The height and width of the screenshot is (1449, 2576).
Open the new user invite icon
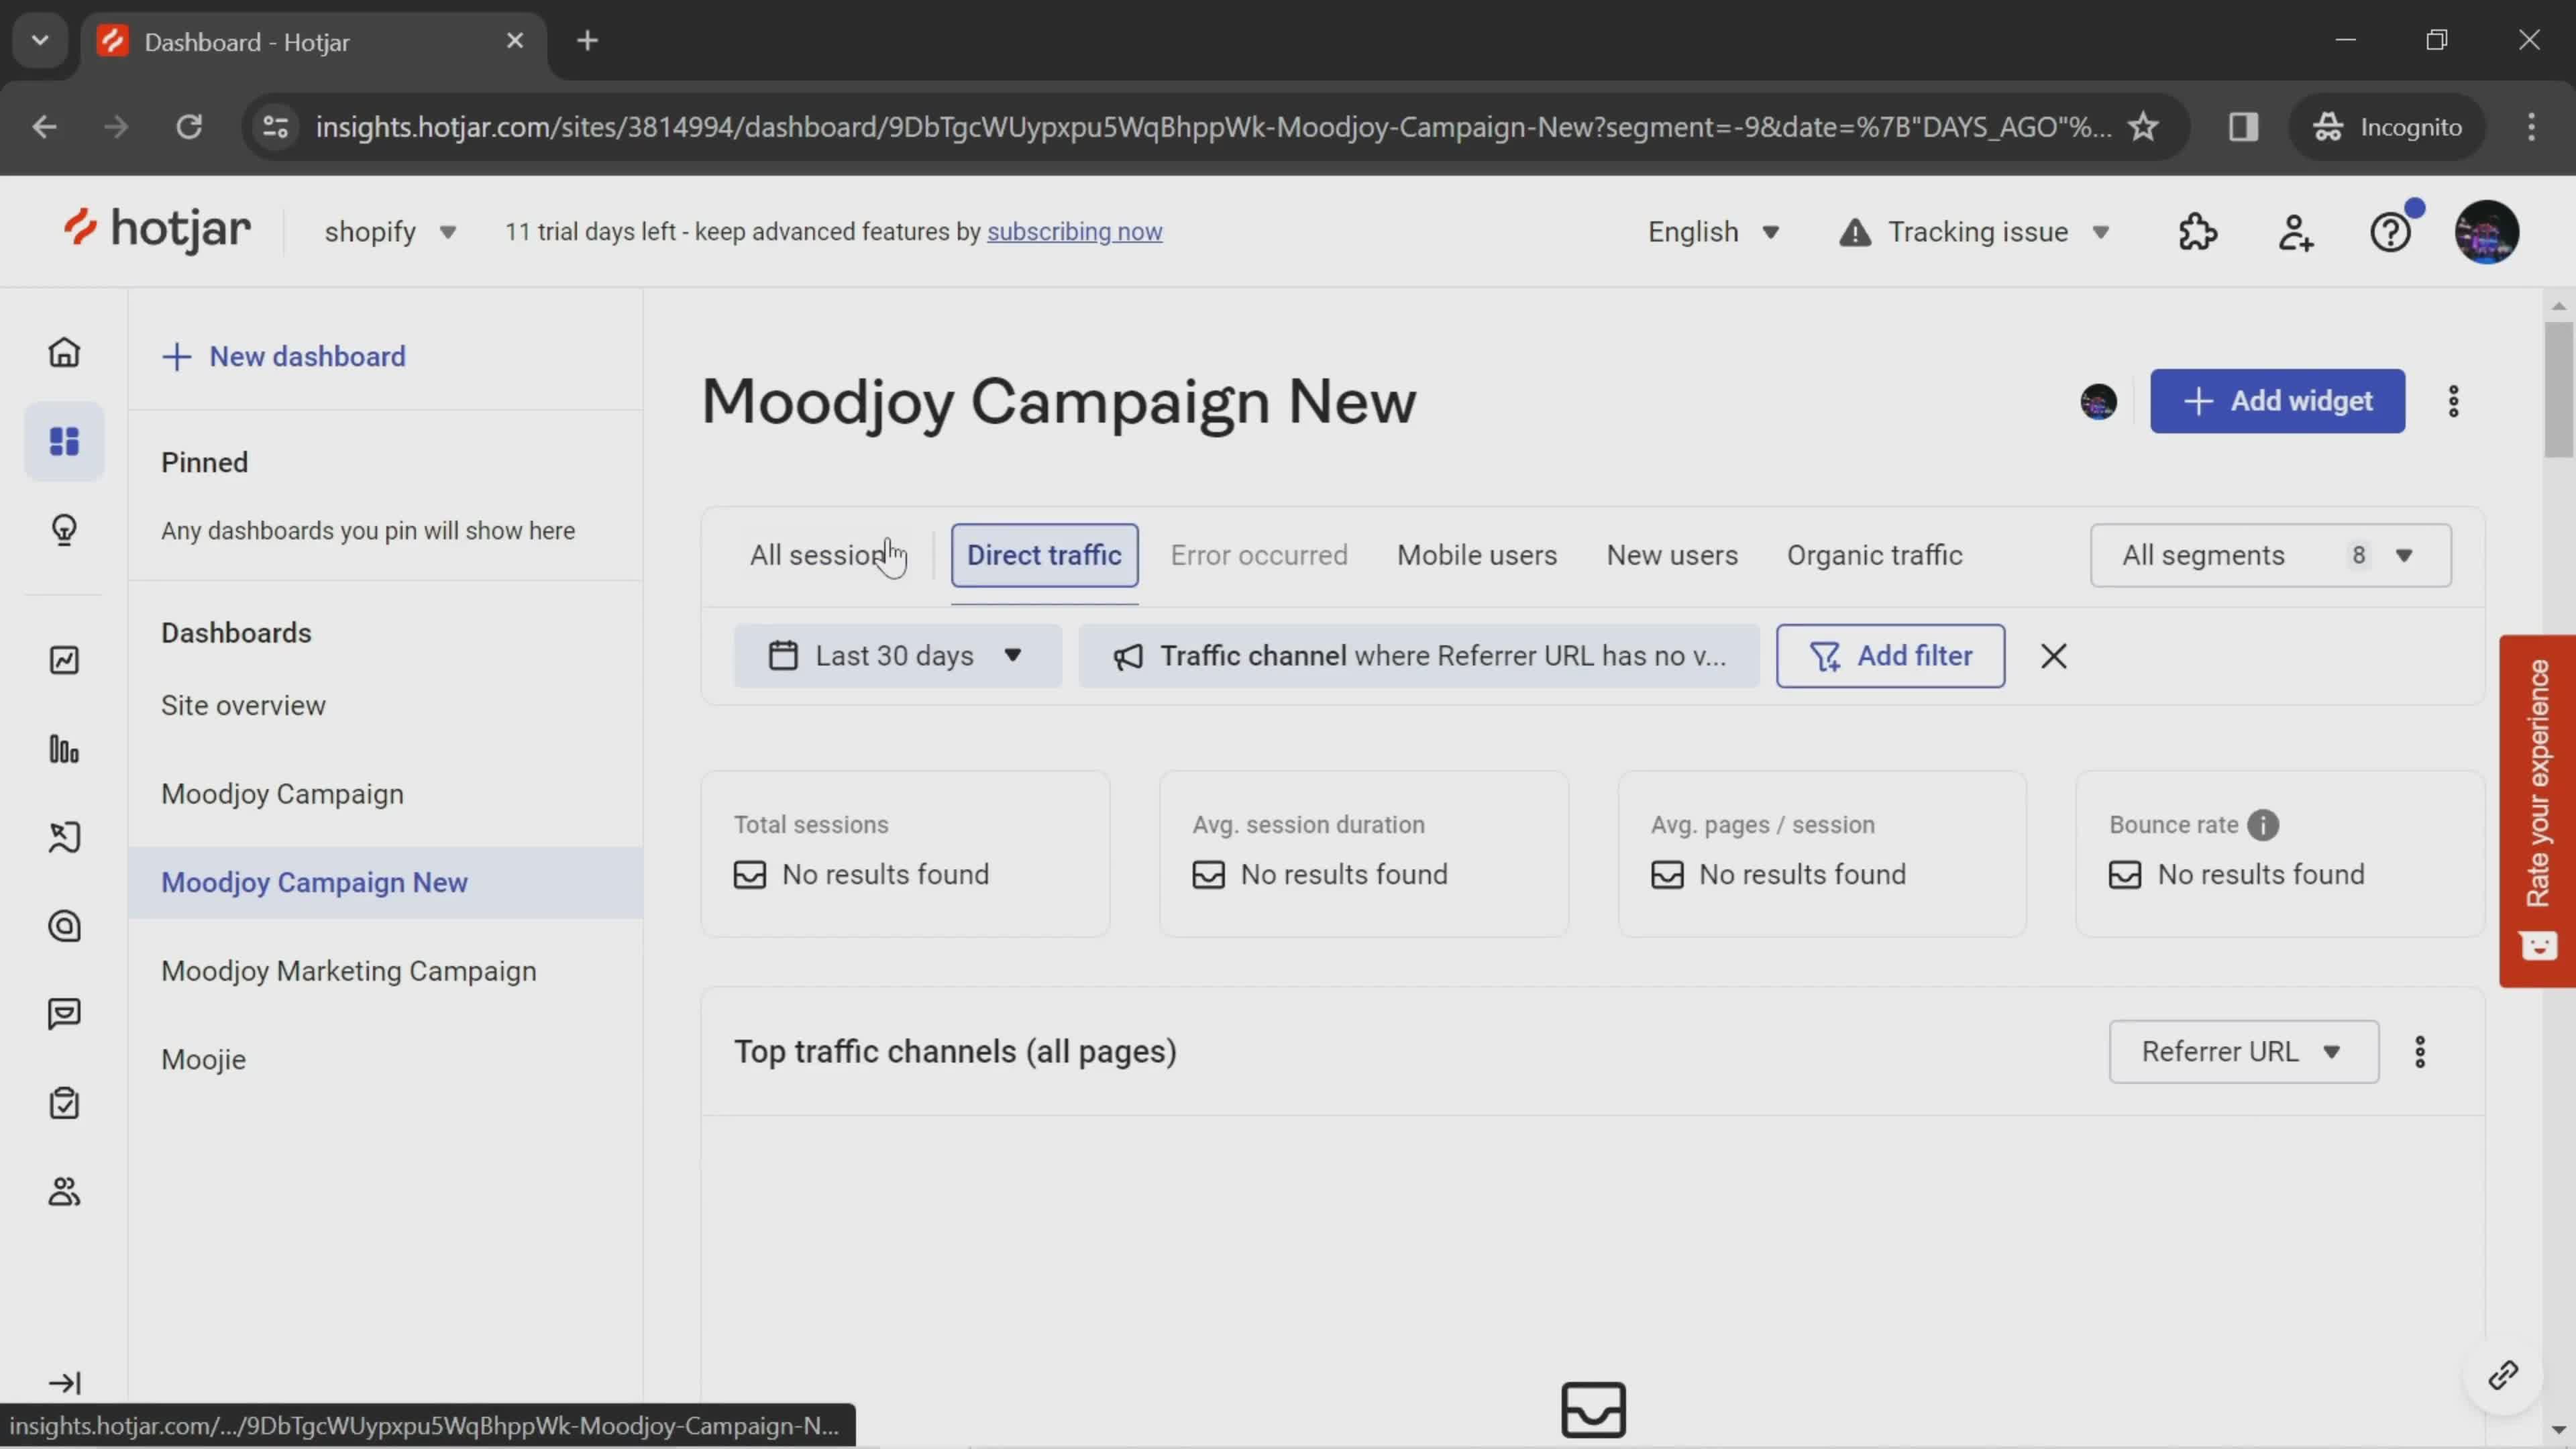2296,231
